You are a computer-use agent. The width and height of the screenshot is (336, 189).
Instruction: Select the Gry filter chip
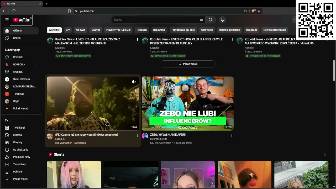68,30
